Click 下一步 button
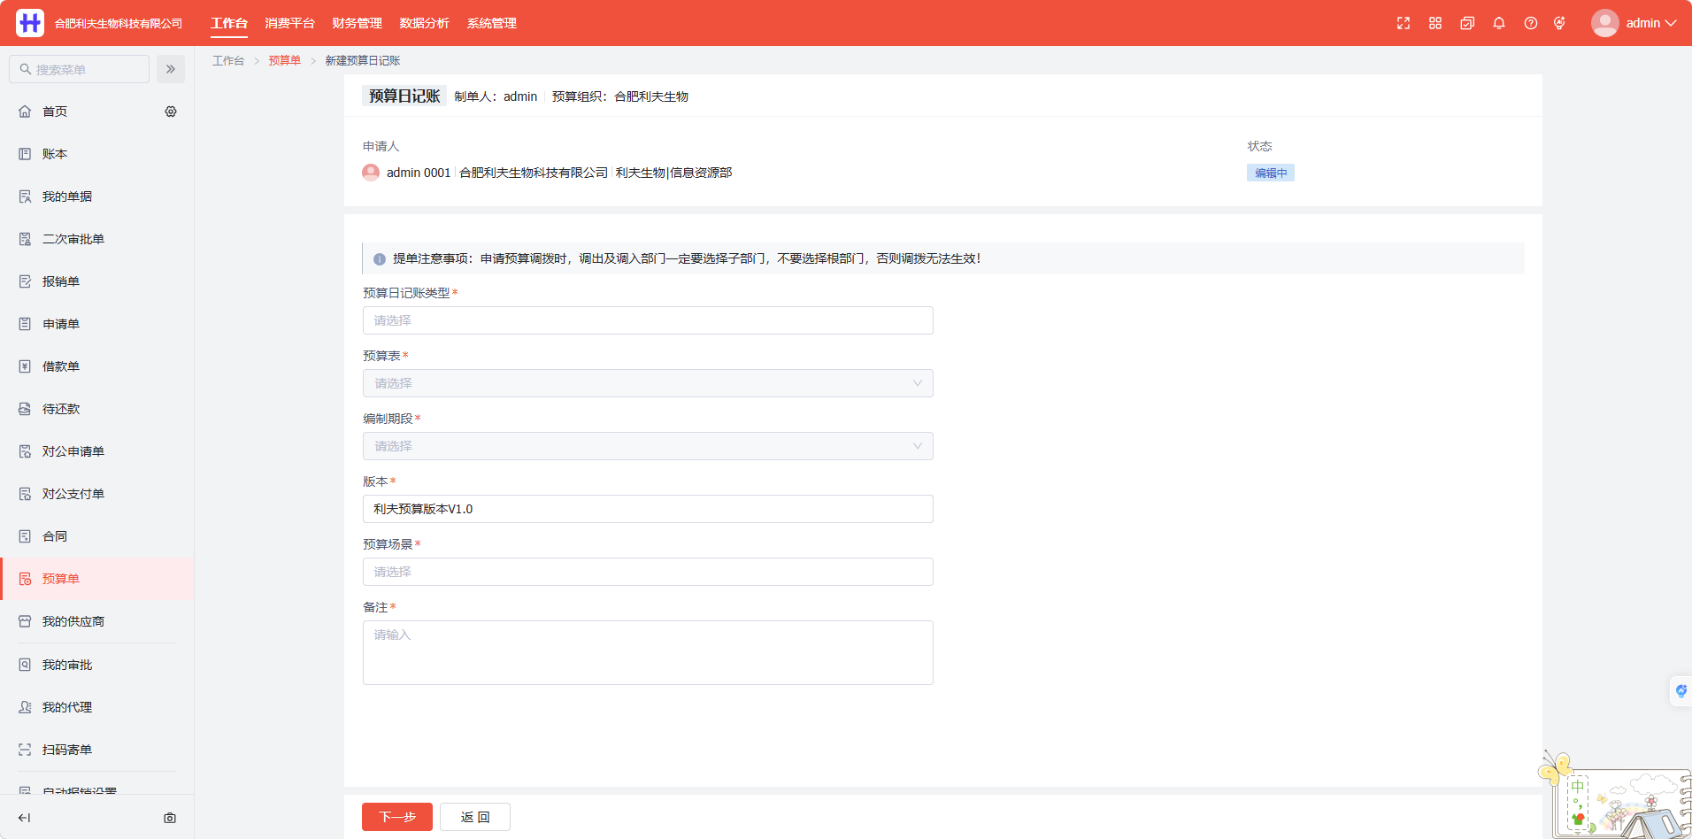The image size is (1692, 839). click(397, 817)
